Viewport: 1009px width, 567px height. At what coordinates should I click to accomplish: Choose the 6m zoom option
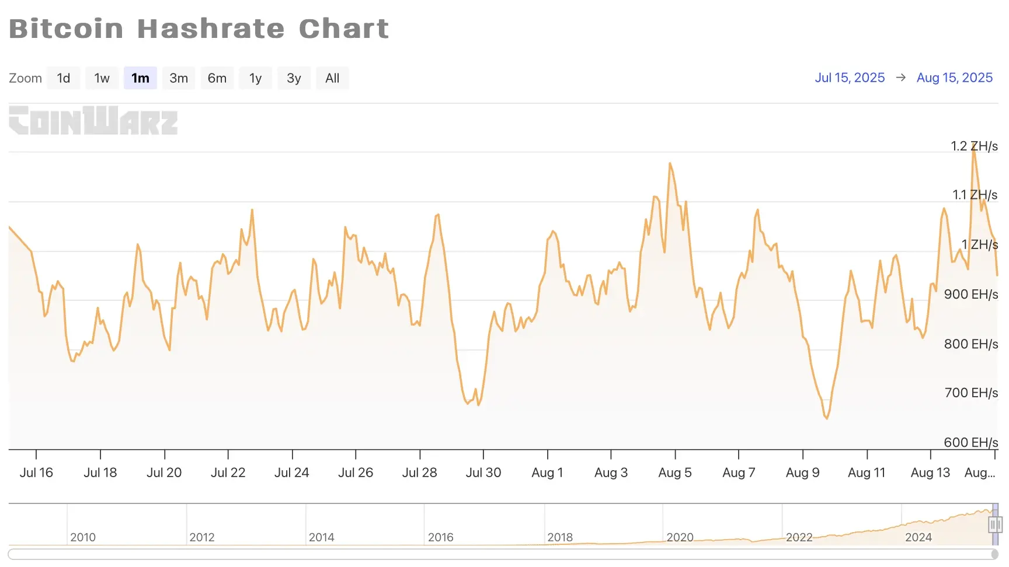(x=217, y=78)
